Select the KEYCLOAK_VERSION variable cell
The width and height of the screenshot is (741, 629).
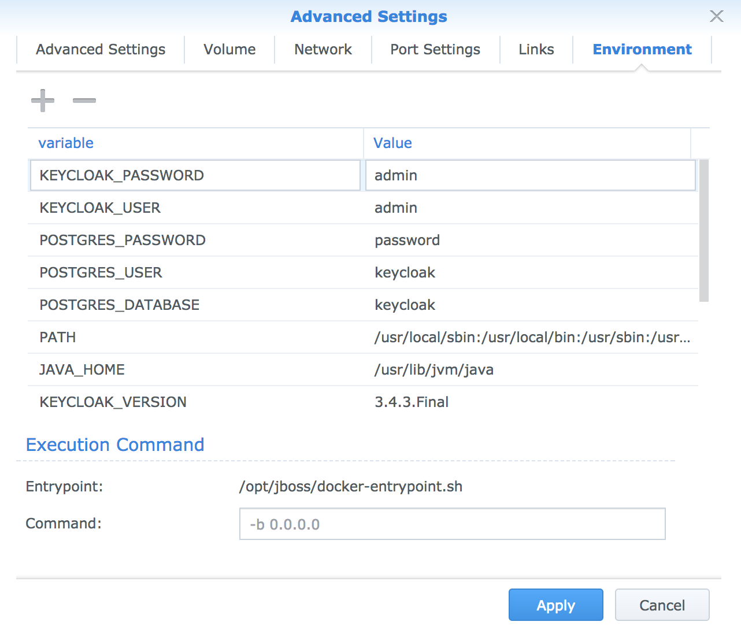coord(195,402)
